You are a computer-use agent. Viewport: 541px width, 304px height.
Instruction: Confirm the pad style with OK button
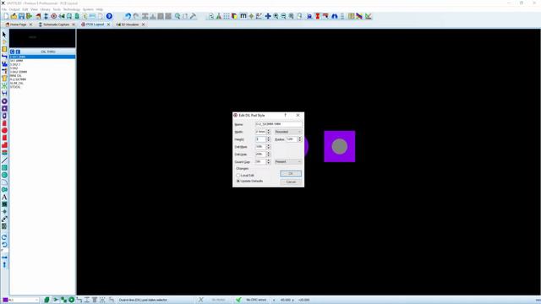coord(291,174)
